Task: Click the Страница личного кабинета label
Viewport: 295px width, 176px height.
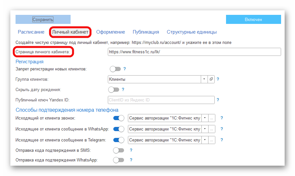Action: (x=42, y=52)
